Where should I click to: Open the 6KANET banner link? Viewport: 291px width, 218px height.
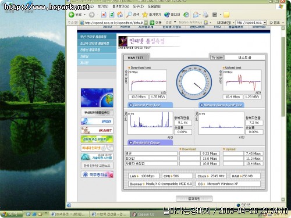point(97,130)
